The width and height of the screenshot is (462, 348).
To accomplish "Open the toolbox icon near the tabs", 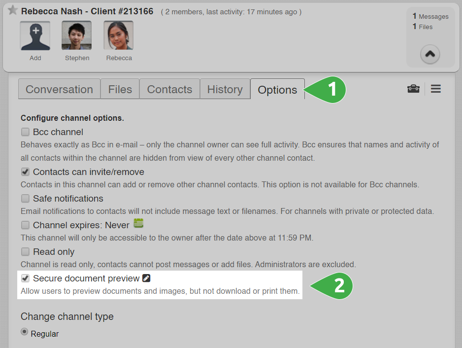I will coord(413,89).
